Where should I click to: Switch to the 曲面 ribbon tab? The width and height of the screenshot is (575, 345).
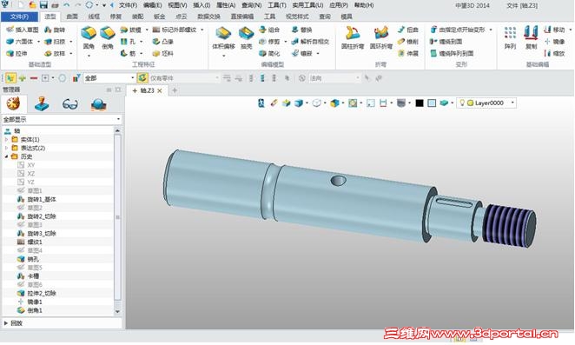[72, 17]
